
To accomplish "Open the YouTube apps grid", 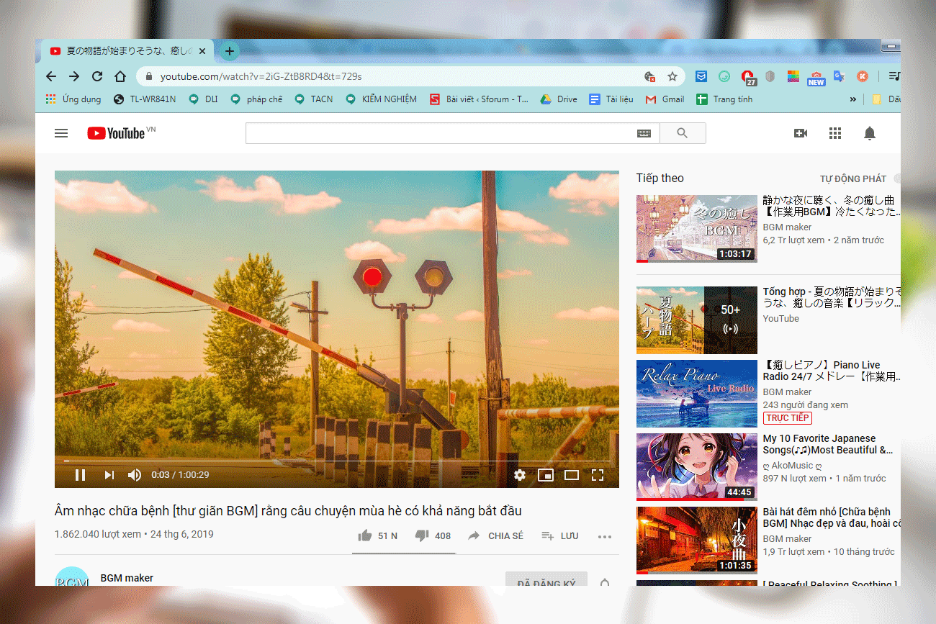I will (835, 133).
